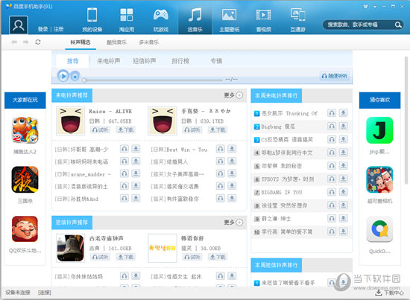Select the 推荐 tab
The width and height of the screenshot is (410, 300).
[x=72, y=61]
